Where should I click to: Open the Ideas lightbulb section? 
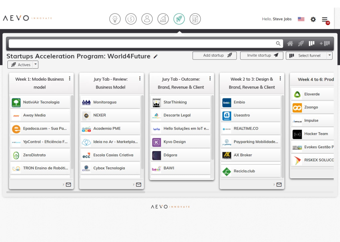(115, 19)
